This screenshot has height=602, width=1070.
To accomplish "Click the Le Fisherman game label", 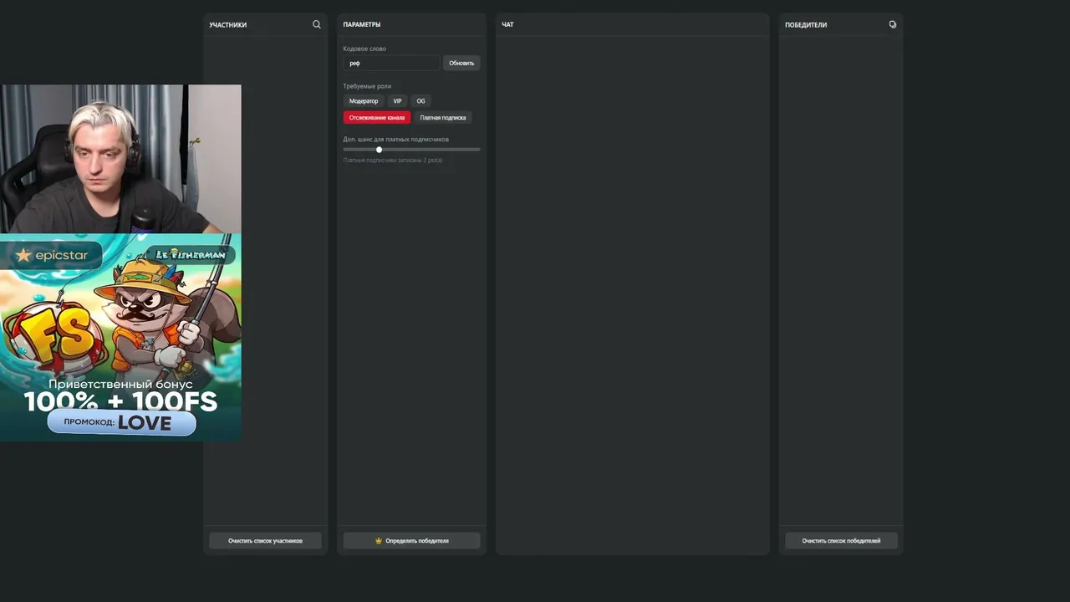I will pyautogui.click(x=191, y=254).
